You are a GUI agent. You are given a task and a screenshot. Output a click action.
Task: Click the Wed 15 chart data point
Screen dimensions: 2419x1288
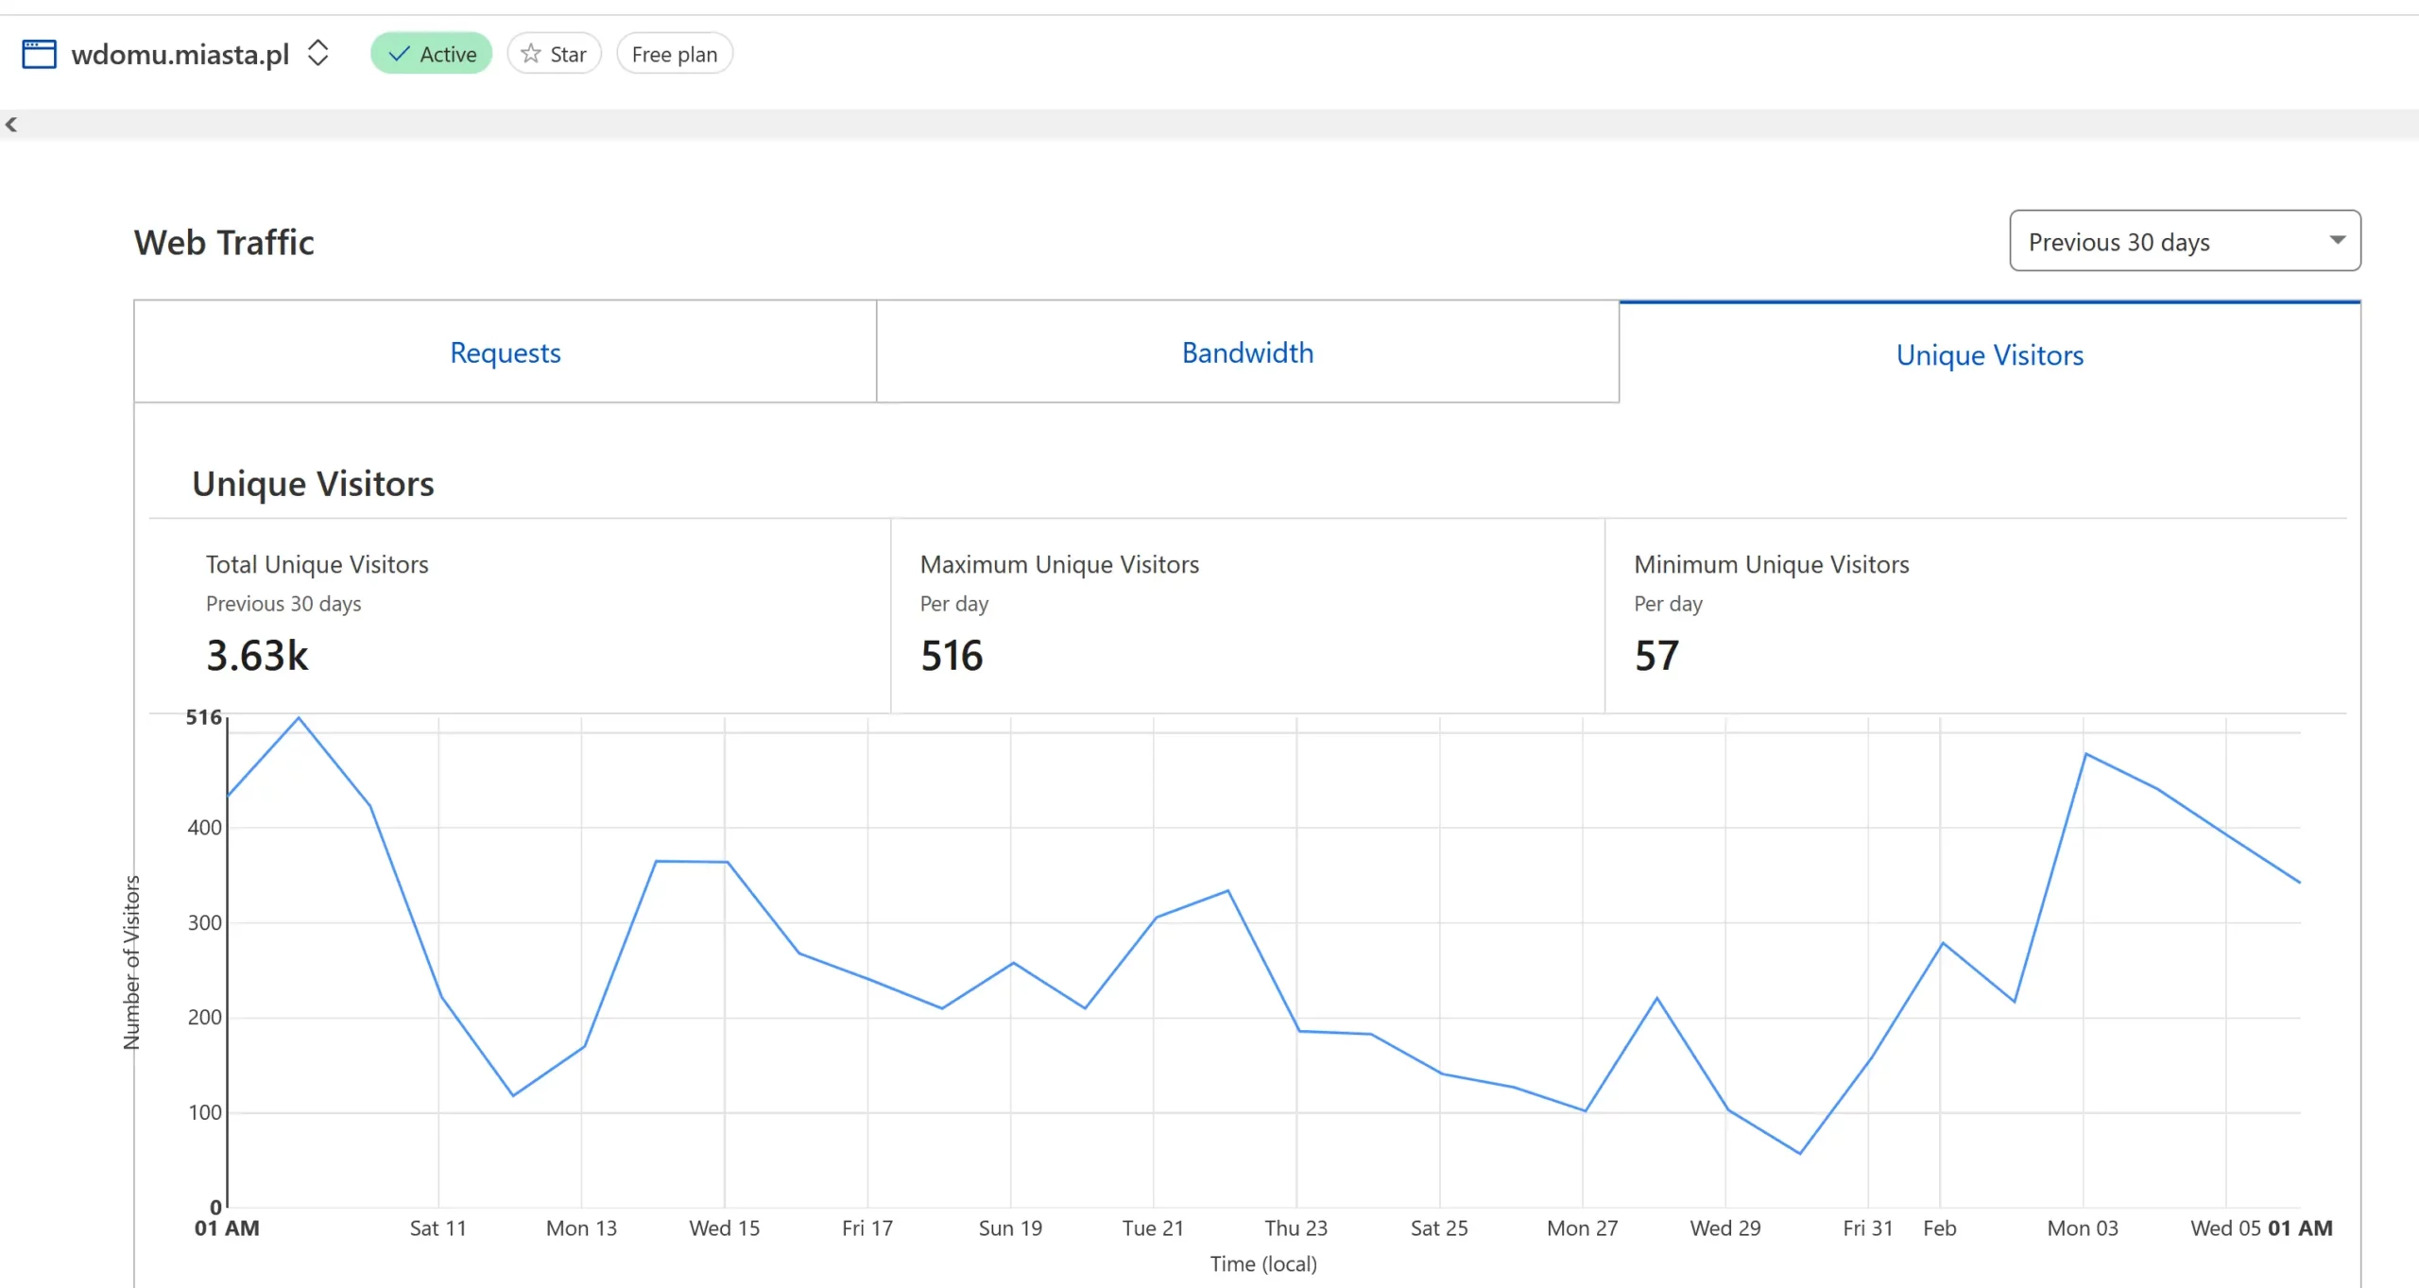[726, 862]
